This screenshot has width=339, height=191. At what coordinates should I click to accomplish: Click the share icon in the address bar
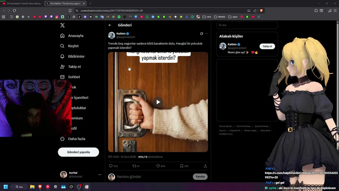click(255, 11)
